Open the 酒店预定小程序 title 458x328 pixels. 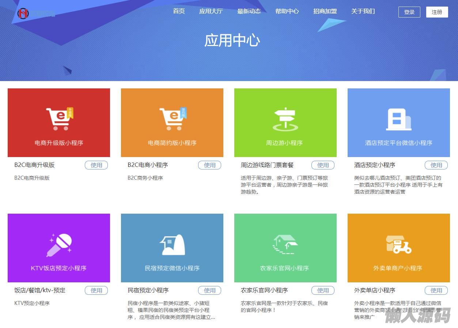click(x=375, y=165)
